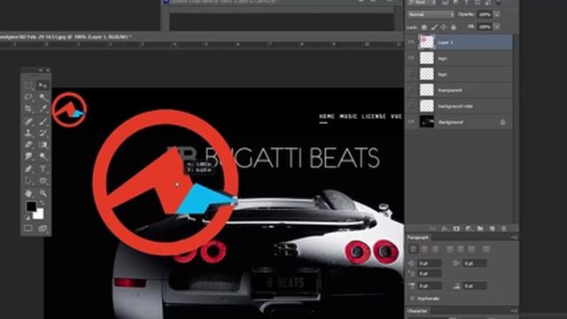Select the Type tool
Screen dimensions: 567x319
tap(43, 169)
